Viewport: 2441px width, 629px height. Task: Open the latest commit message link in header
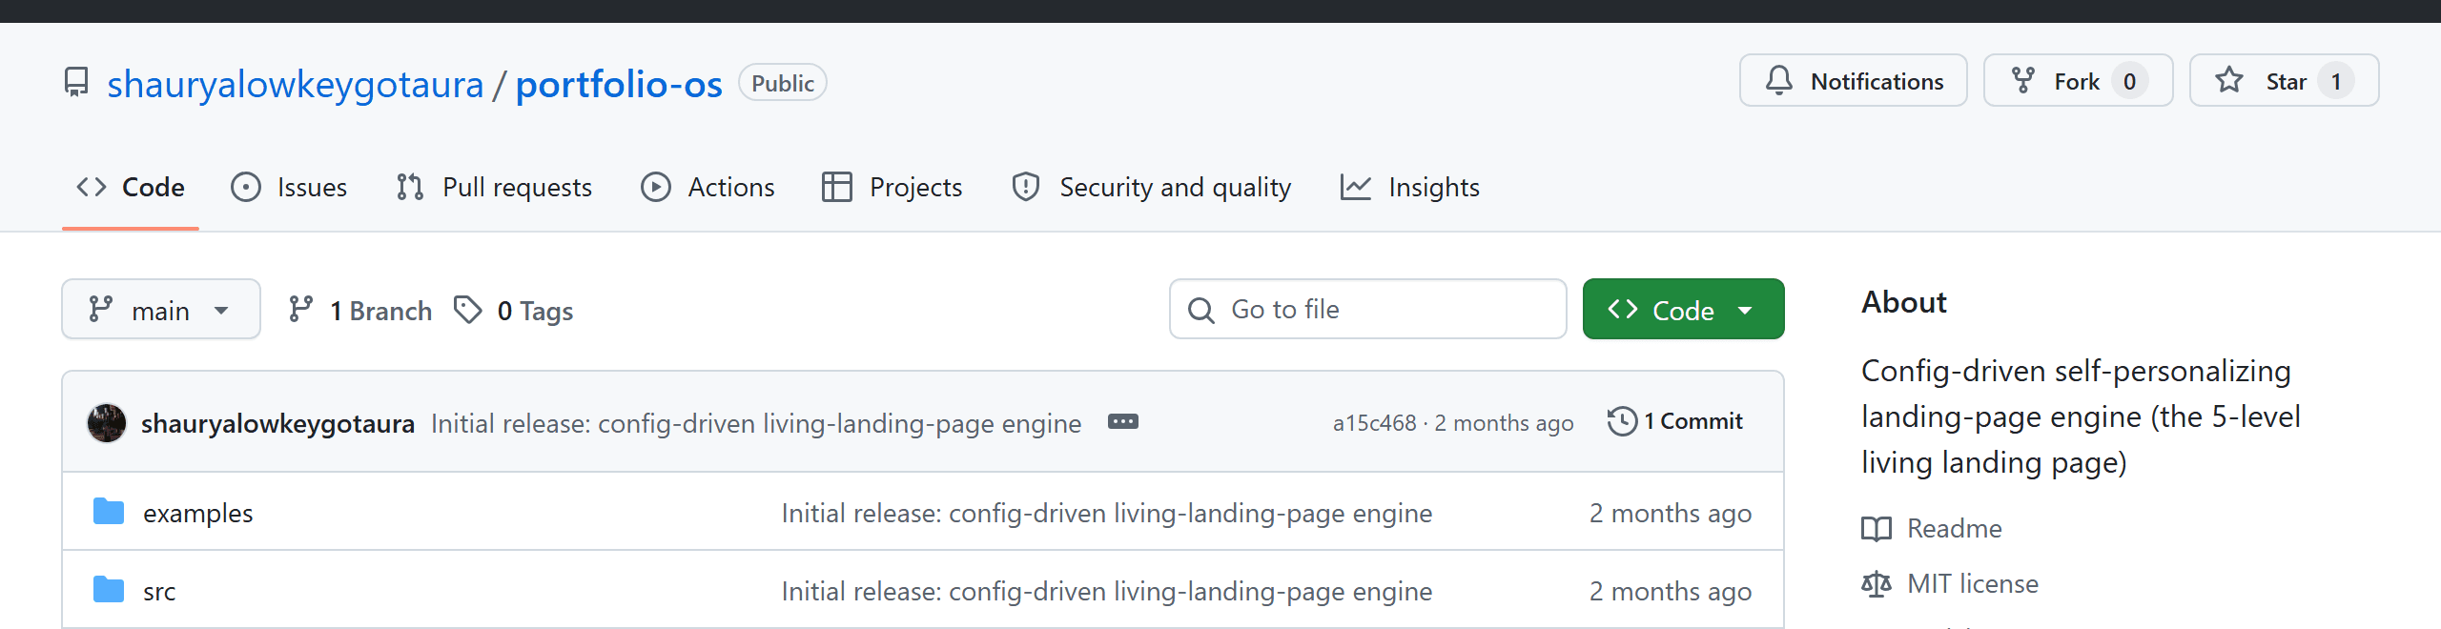[756, 423]
